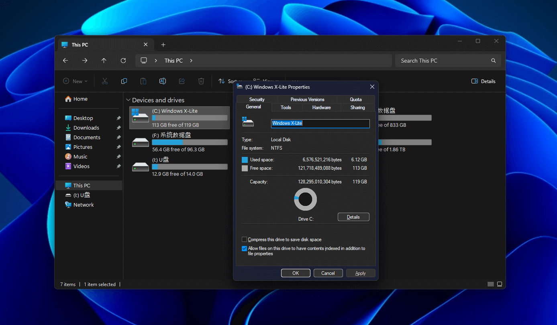
Task: Select the Cut icon in the toolbar
Action: 105,81
